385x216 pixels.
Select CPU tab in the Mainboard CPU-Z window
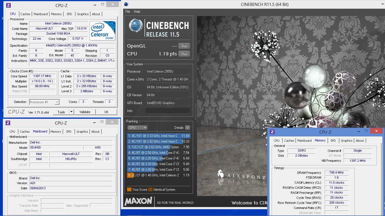pyautogui.click(x=12, y=132)
